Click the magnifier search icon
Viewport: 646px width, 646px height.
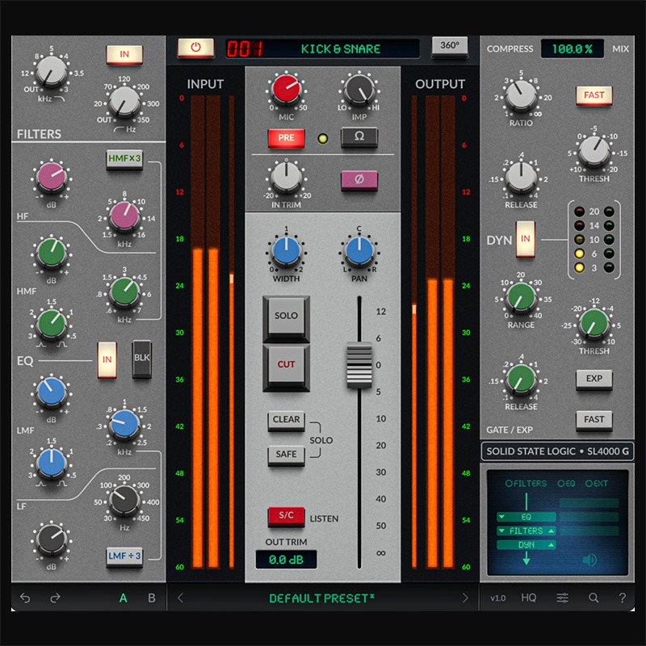594,598
